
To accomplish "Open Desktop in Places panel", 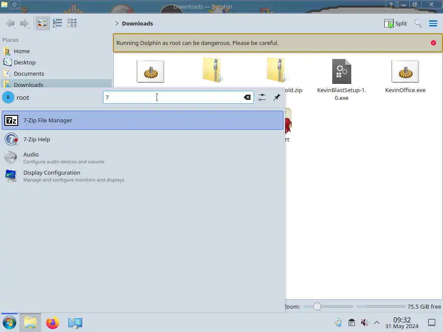I will pyautogui.click(x=56, y=62).
